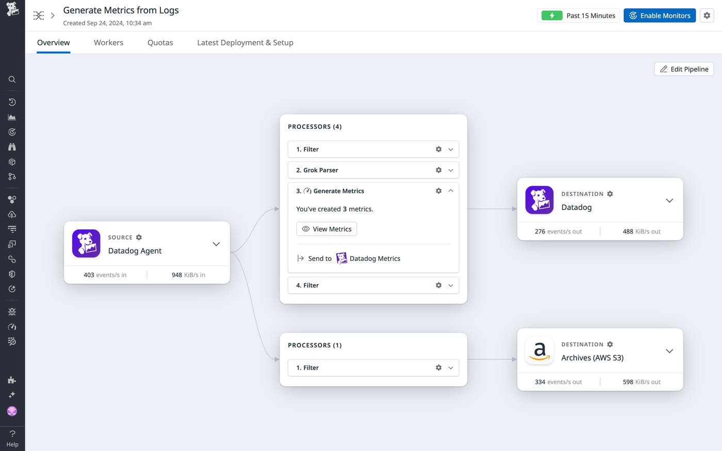Open the binoculars icon in sidebar
722x451 pixels.
pyautogui.click(x=12, y=147)
